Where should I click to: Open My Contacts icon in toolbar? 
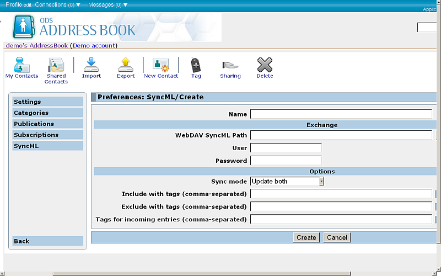click(x=22, y=65)
